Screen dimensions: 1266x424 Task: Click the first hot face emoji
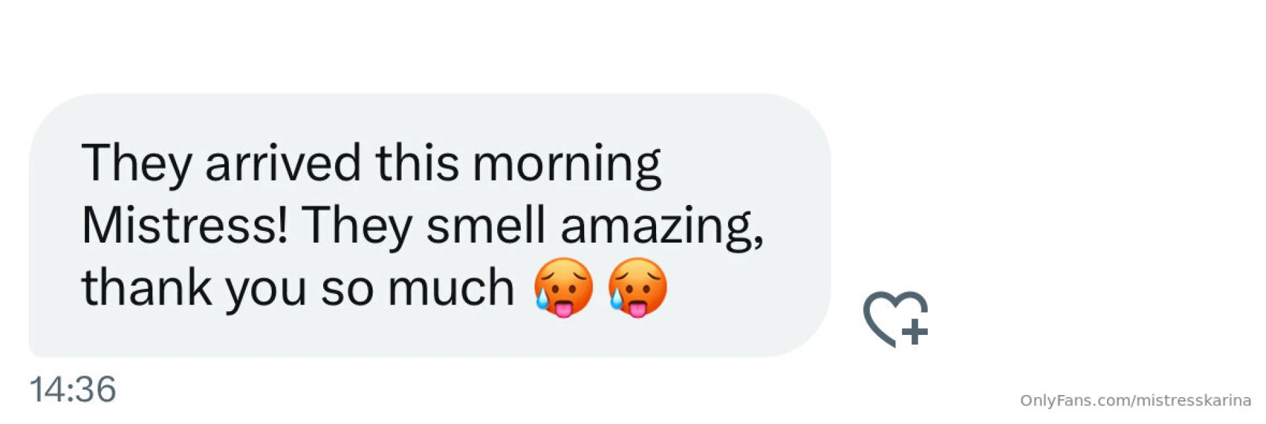(x=563, y=288)
